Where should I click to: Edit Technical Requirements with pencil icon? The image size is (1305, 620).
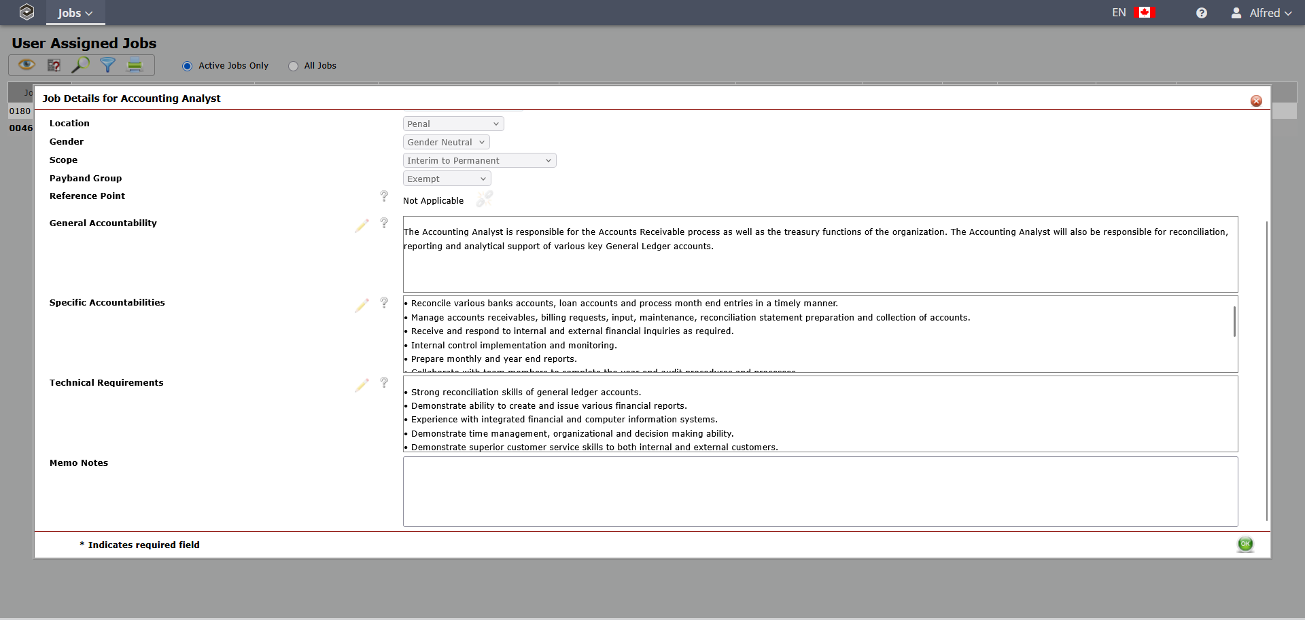pyautogui.click(x=362, y=385)
